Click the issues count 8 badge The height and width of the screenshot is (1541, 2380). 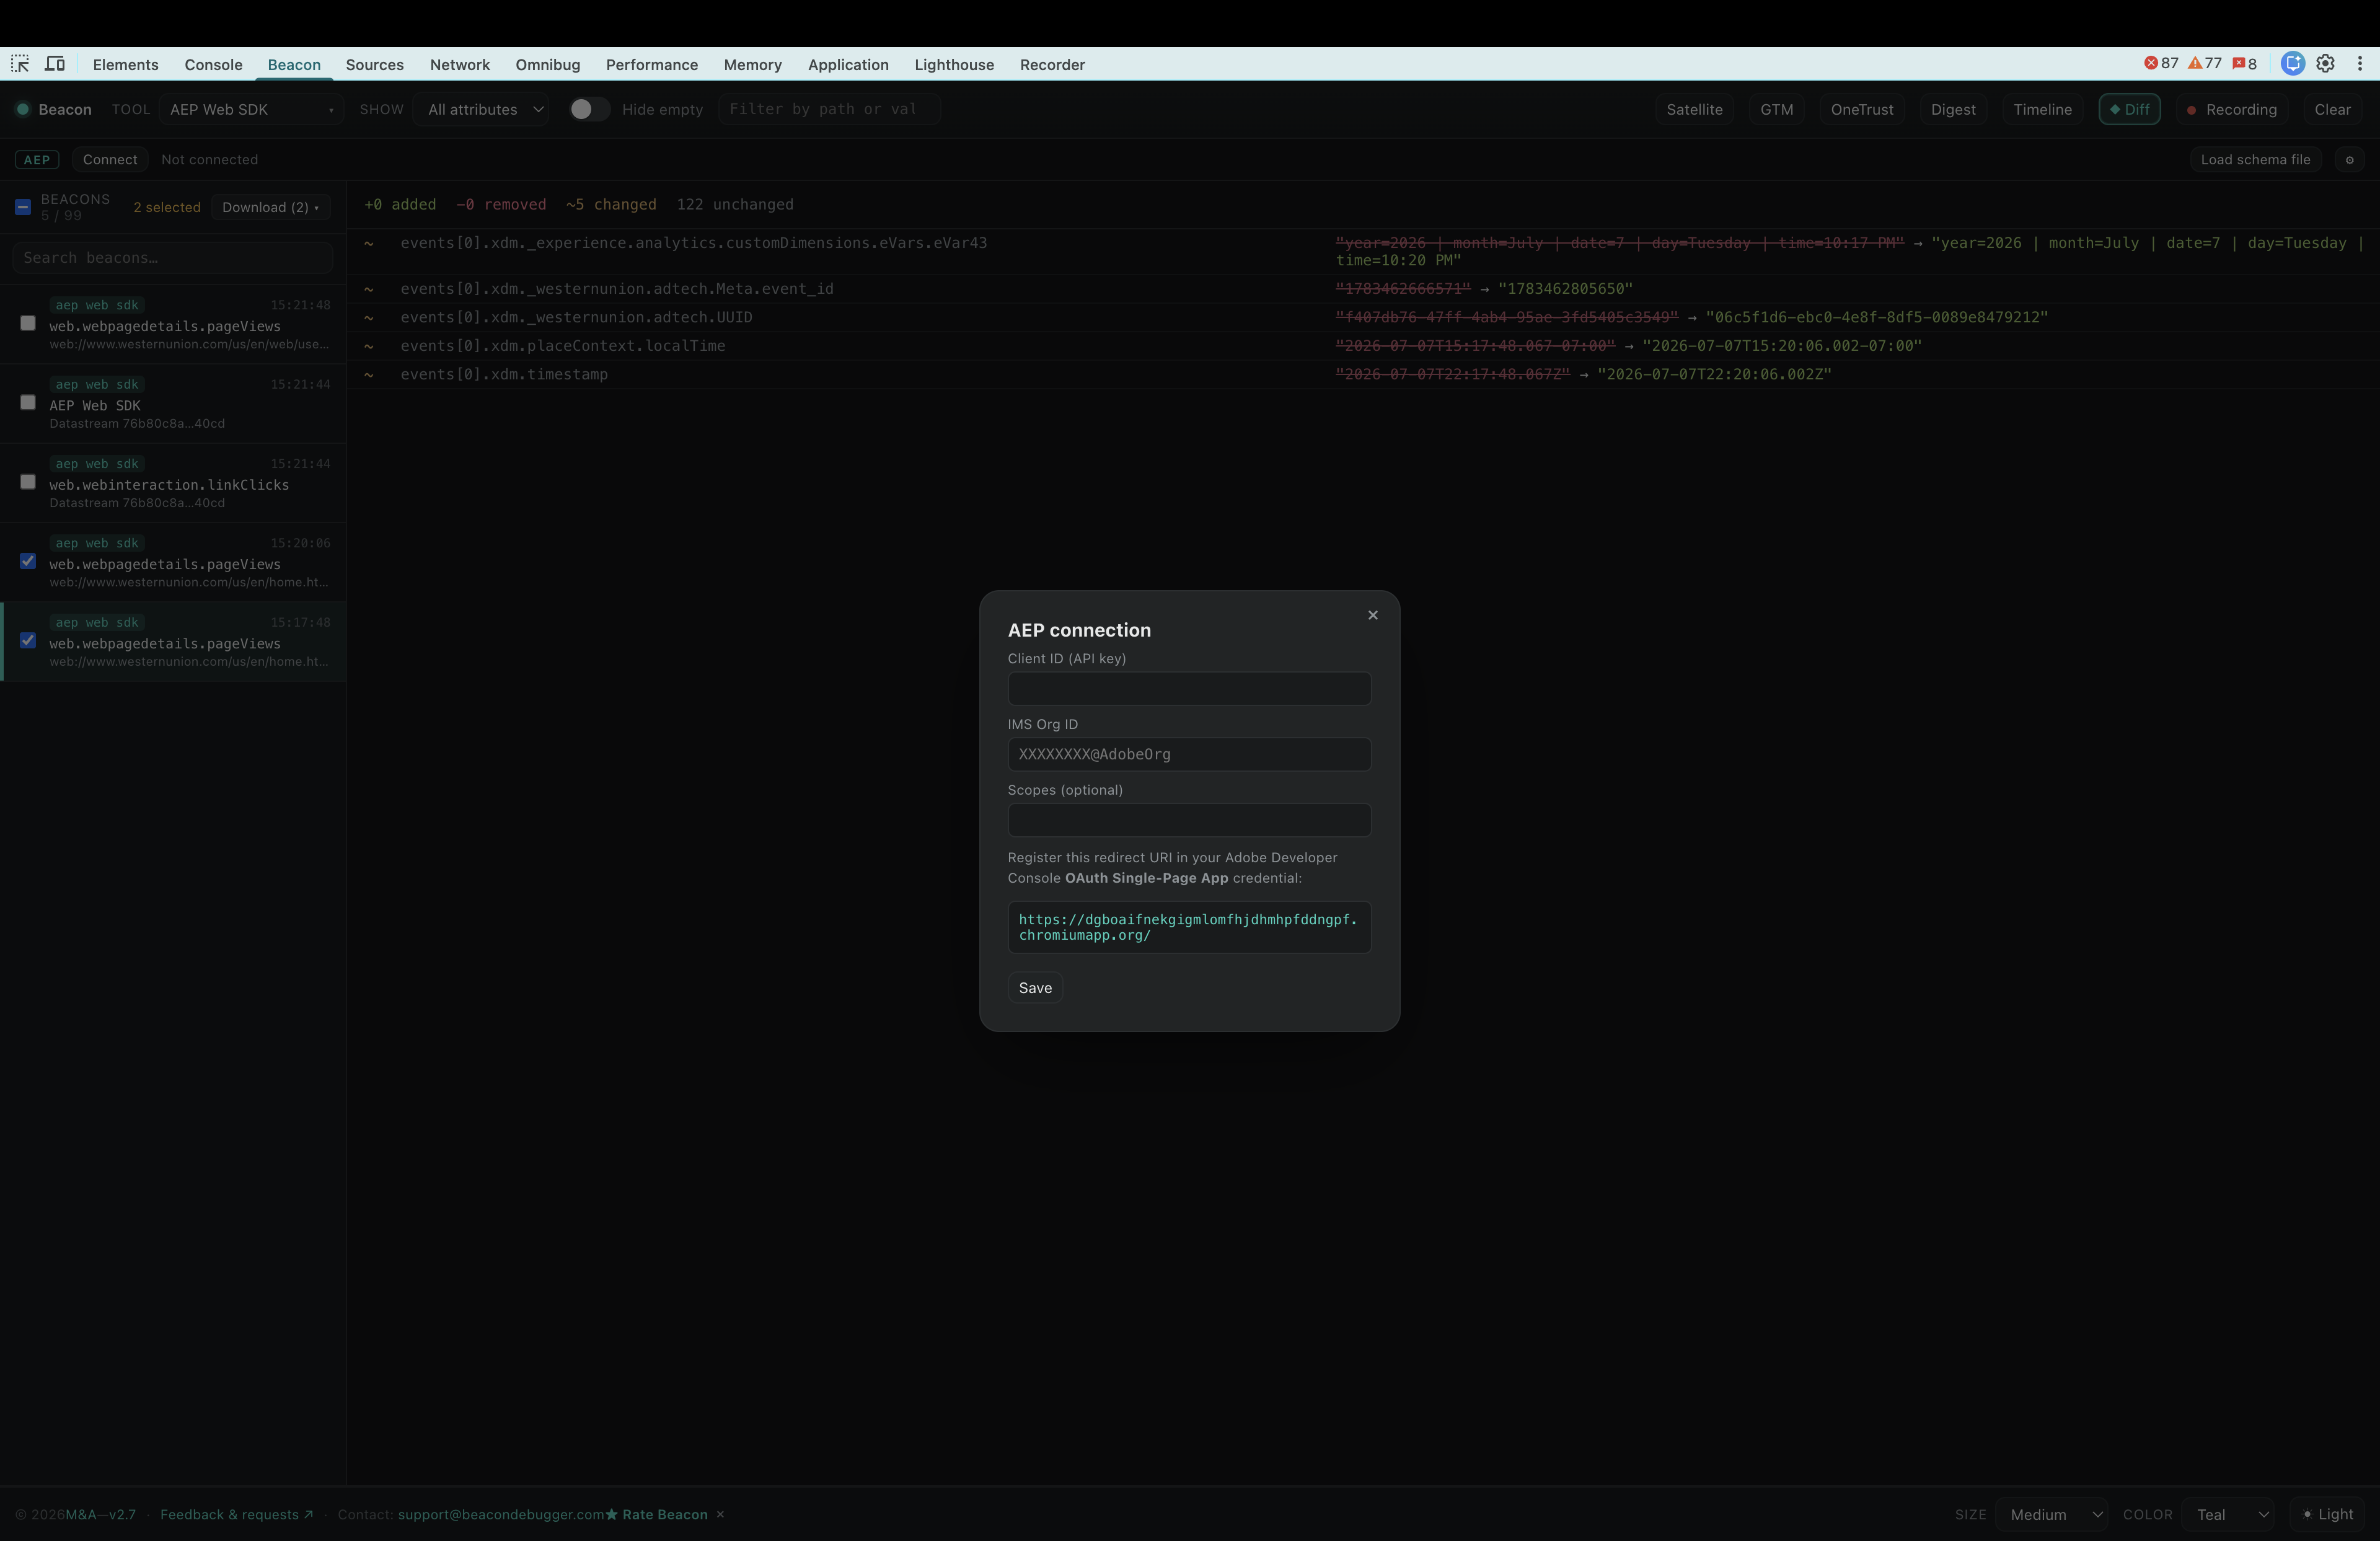tap(2245, 64)
